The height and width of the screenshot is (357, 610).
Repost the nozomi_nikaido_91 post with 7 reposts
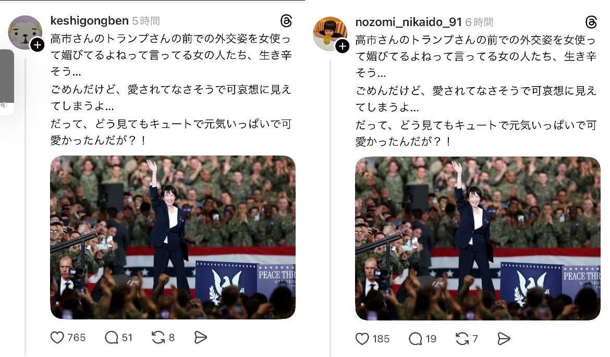click(462, 339)
